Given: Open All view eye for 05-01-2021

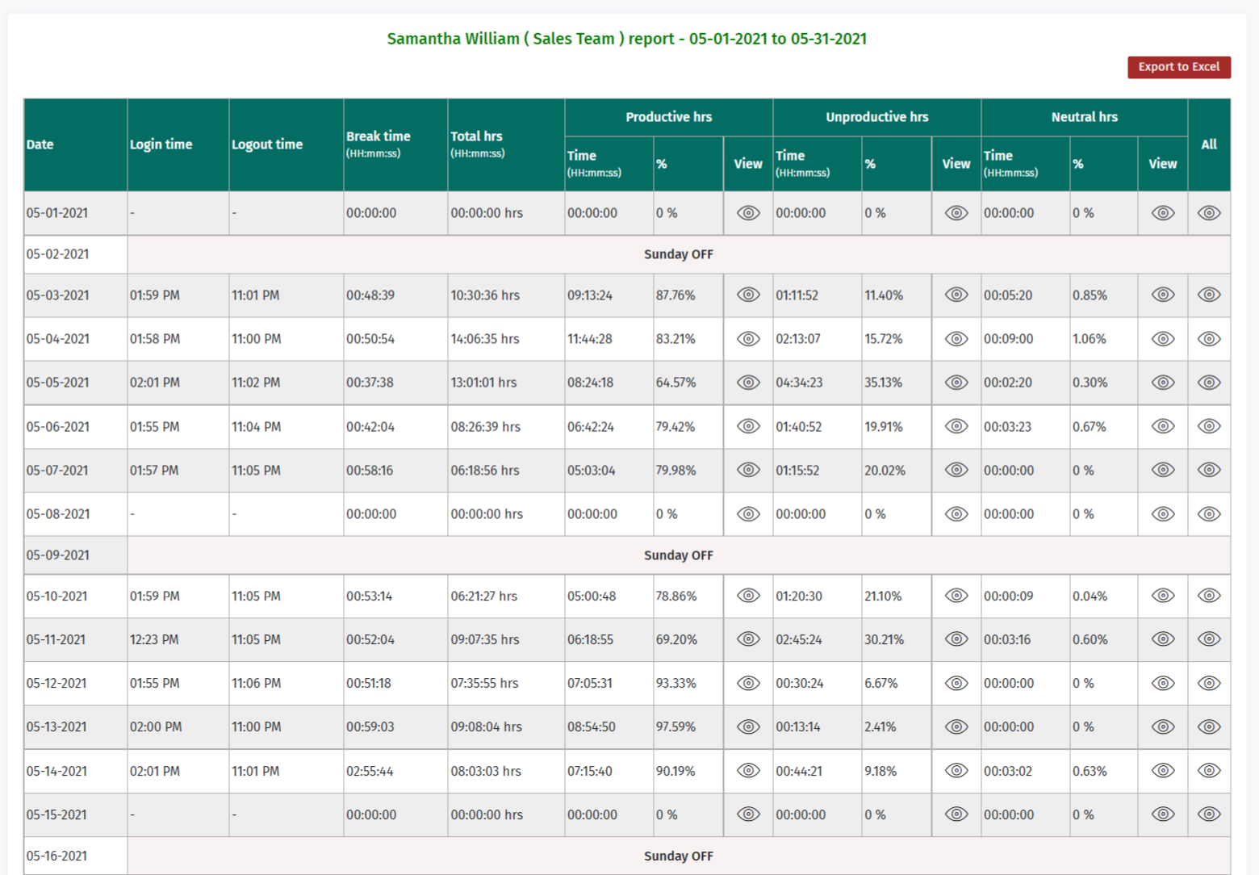Looking at the screenshot, I should click(1209, 213).
